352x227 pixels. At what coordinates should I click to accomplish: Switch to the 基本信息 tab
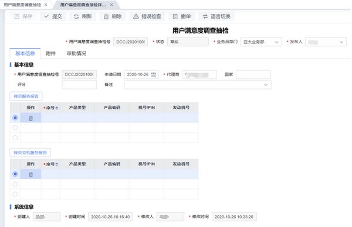25,53
